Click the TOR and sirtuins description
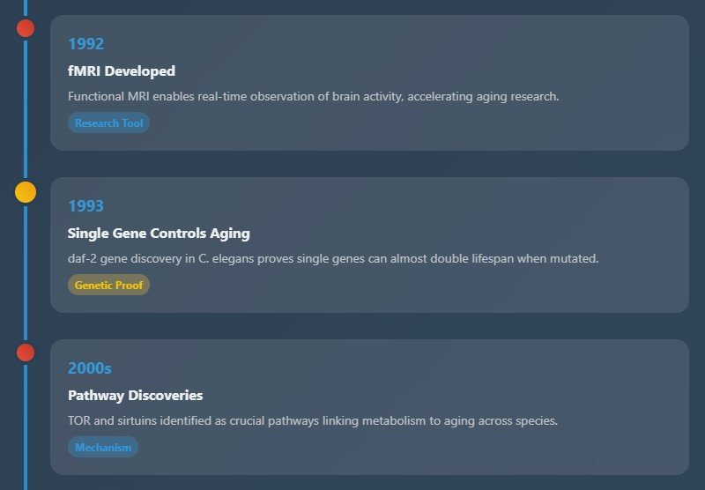This screenshot has height=490, width=705. coord(312,421)
